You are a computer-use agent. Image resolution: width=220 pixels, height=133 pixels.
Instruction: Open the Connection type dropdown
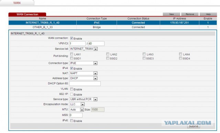[83, 63]
